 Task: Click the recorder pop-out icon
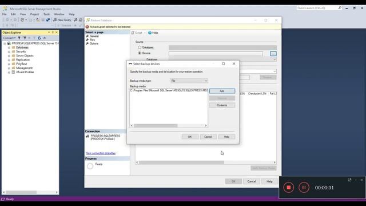[x=349, y=180]
